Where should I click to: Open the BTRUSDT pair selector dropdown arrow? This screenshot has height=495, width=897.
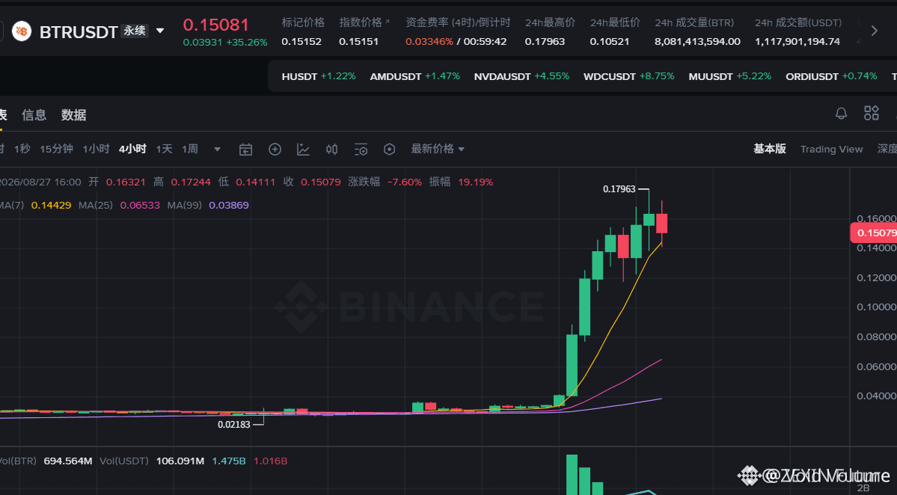coord(160,31)
